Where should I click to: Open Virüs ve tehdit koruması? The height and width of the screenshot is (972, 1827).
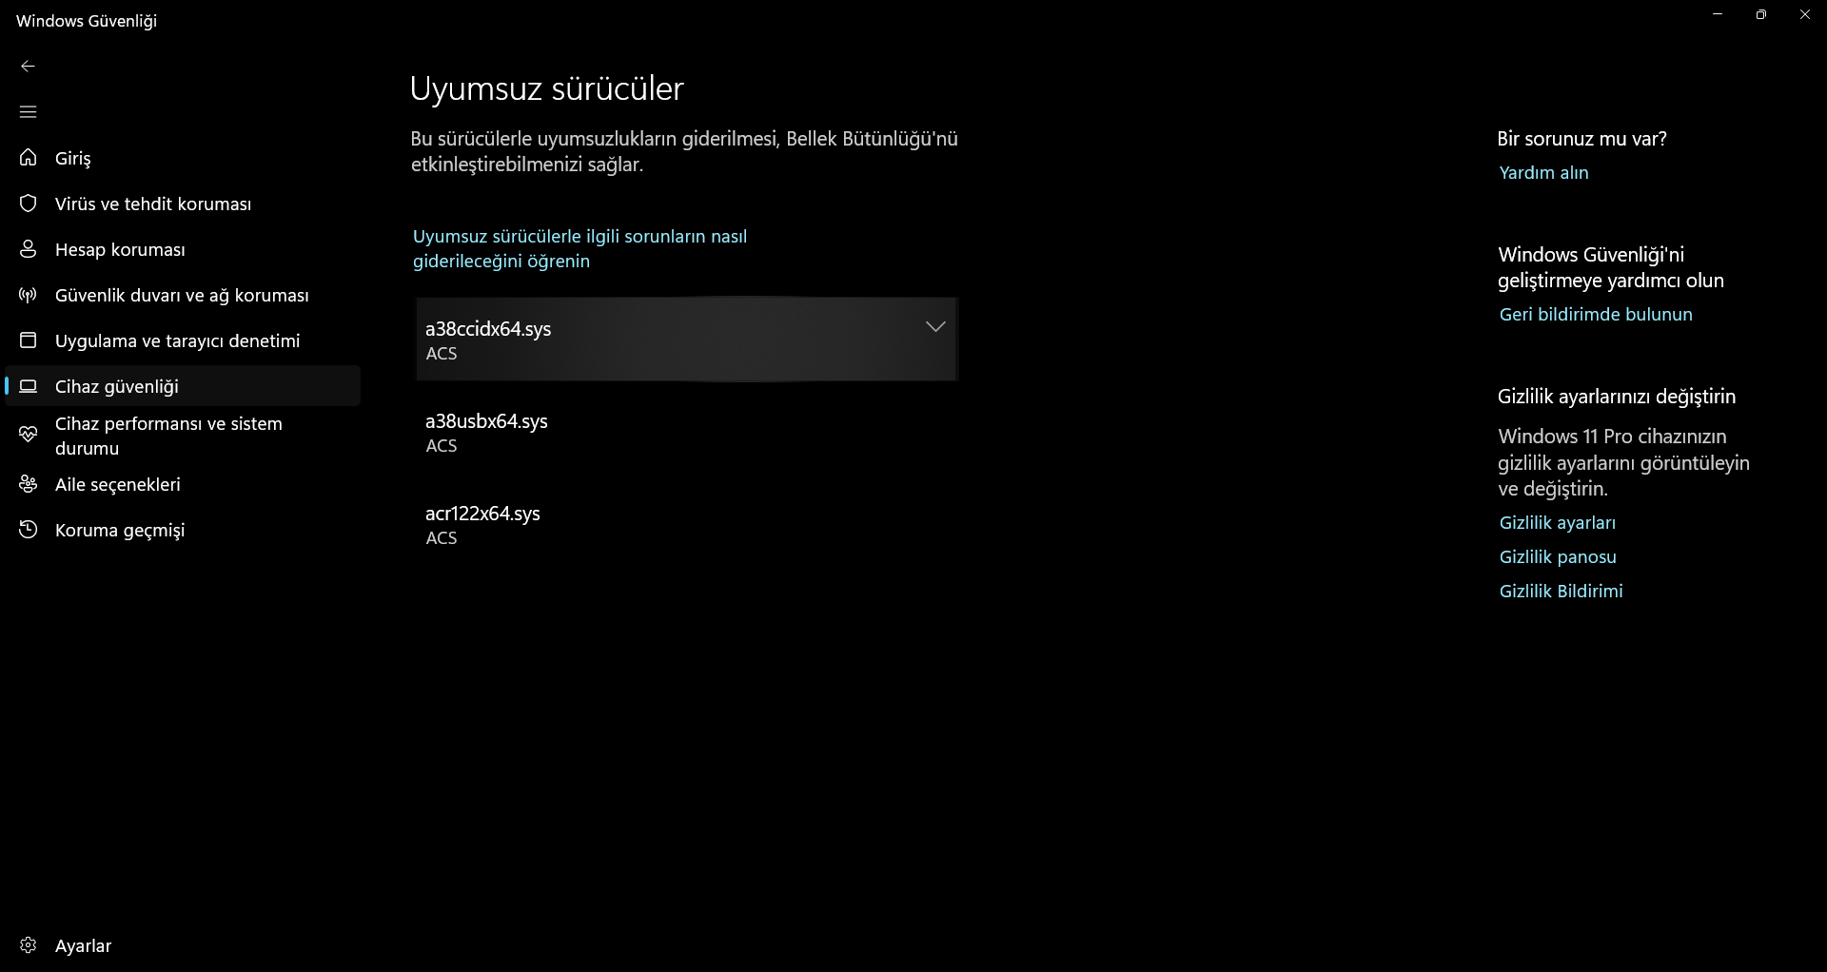(x=153, y=204)
